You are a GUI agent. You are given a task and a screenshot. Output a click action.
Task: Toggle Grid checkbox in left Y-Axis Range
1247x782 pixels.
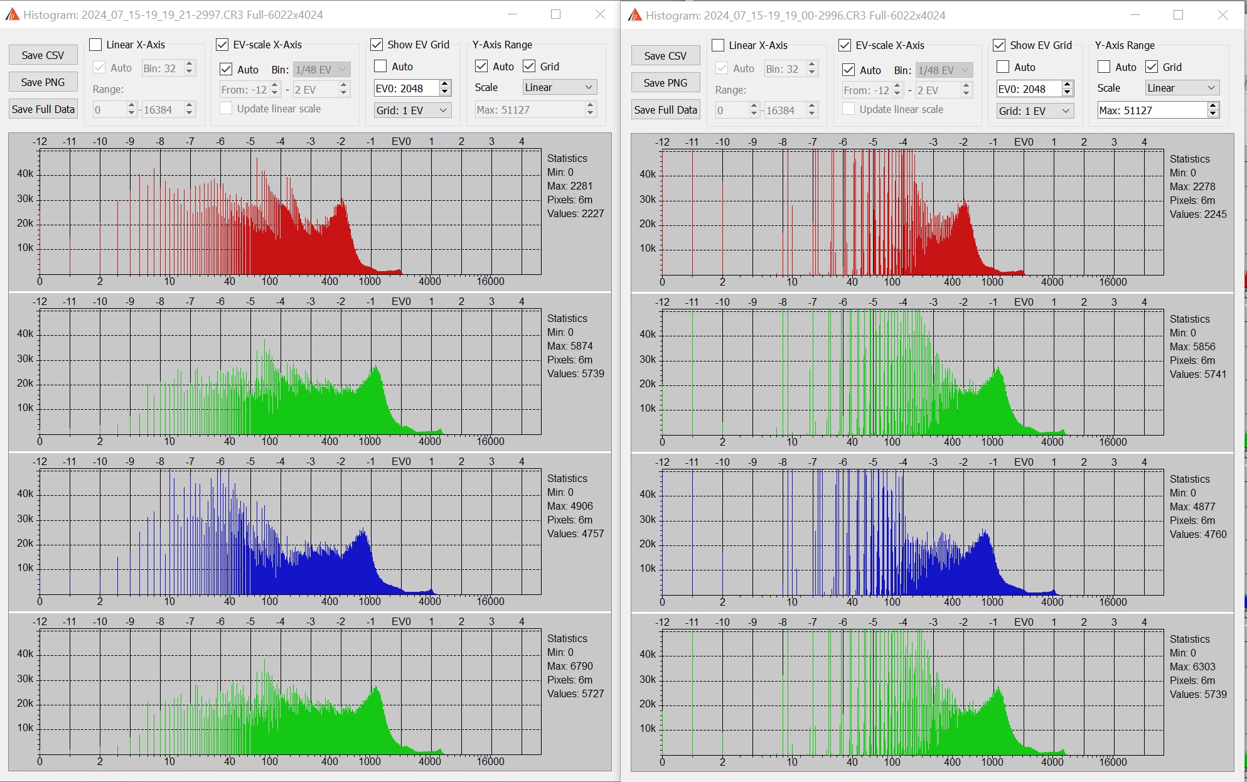coord(530,67)
